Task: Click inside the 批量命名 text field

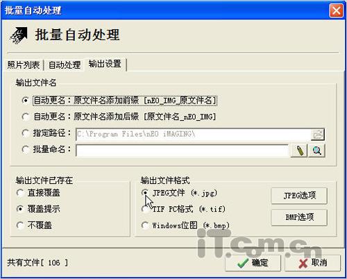Action: coord(183,151)
